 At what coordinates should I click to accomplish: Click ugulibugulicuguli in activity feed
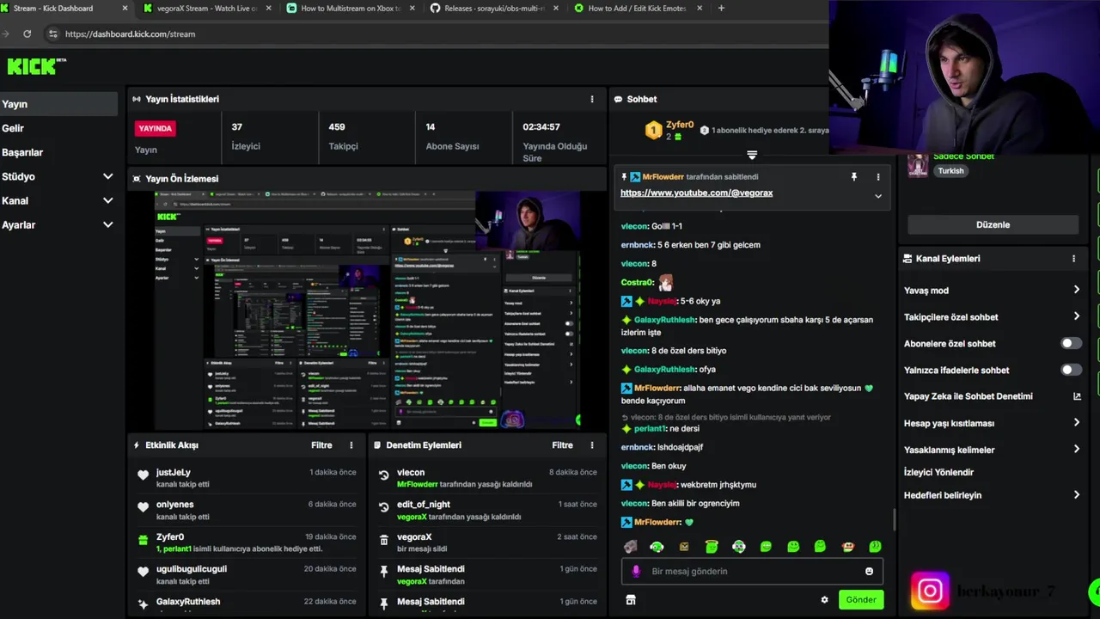191,569
